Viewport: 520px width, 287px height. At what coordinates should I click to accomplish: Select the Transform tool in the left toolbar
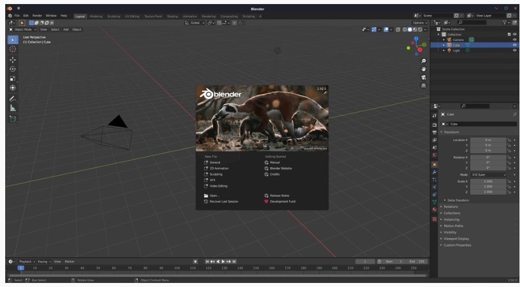coord(13,88)
